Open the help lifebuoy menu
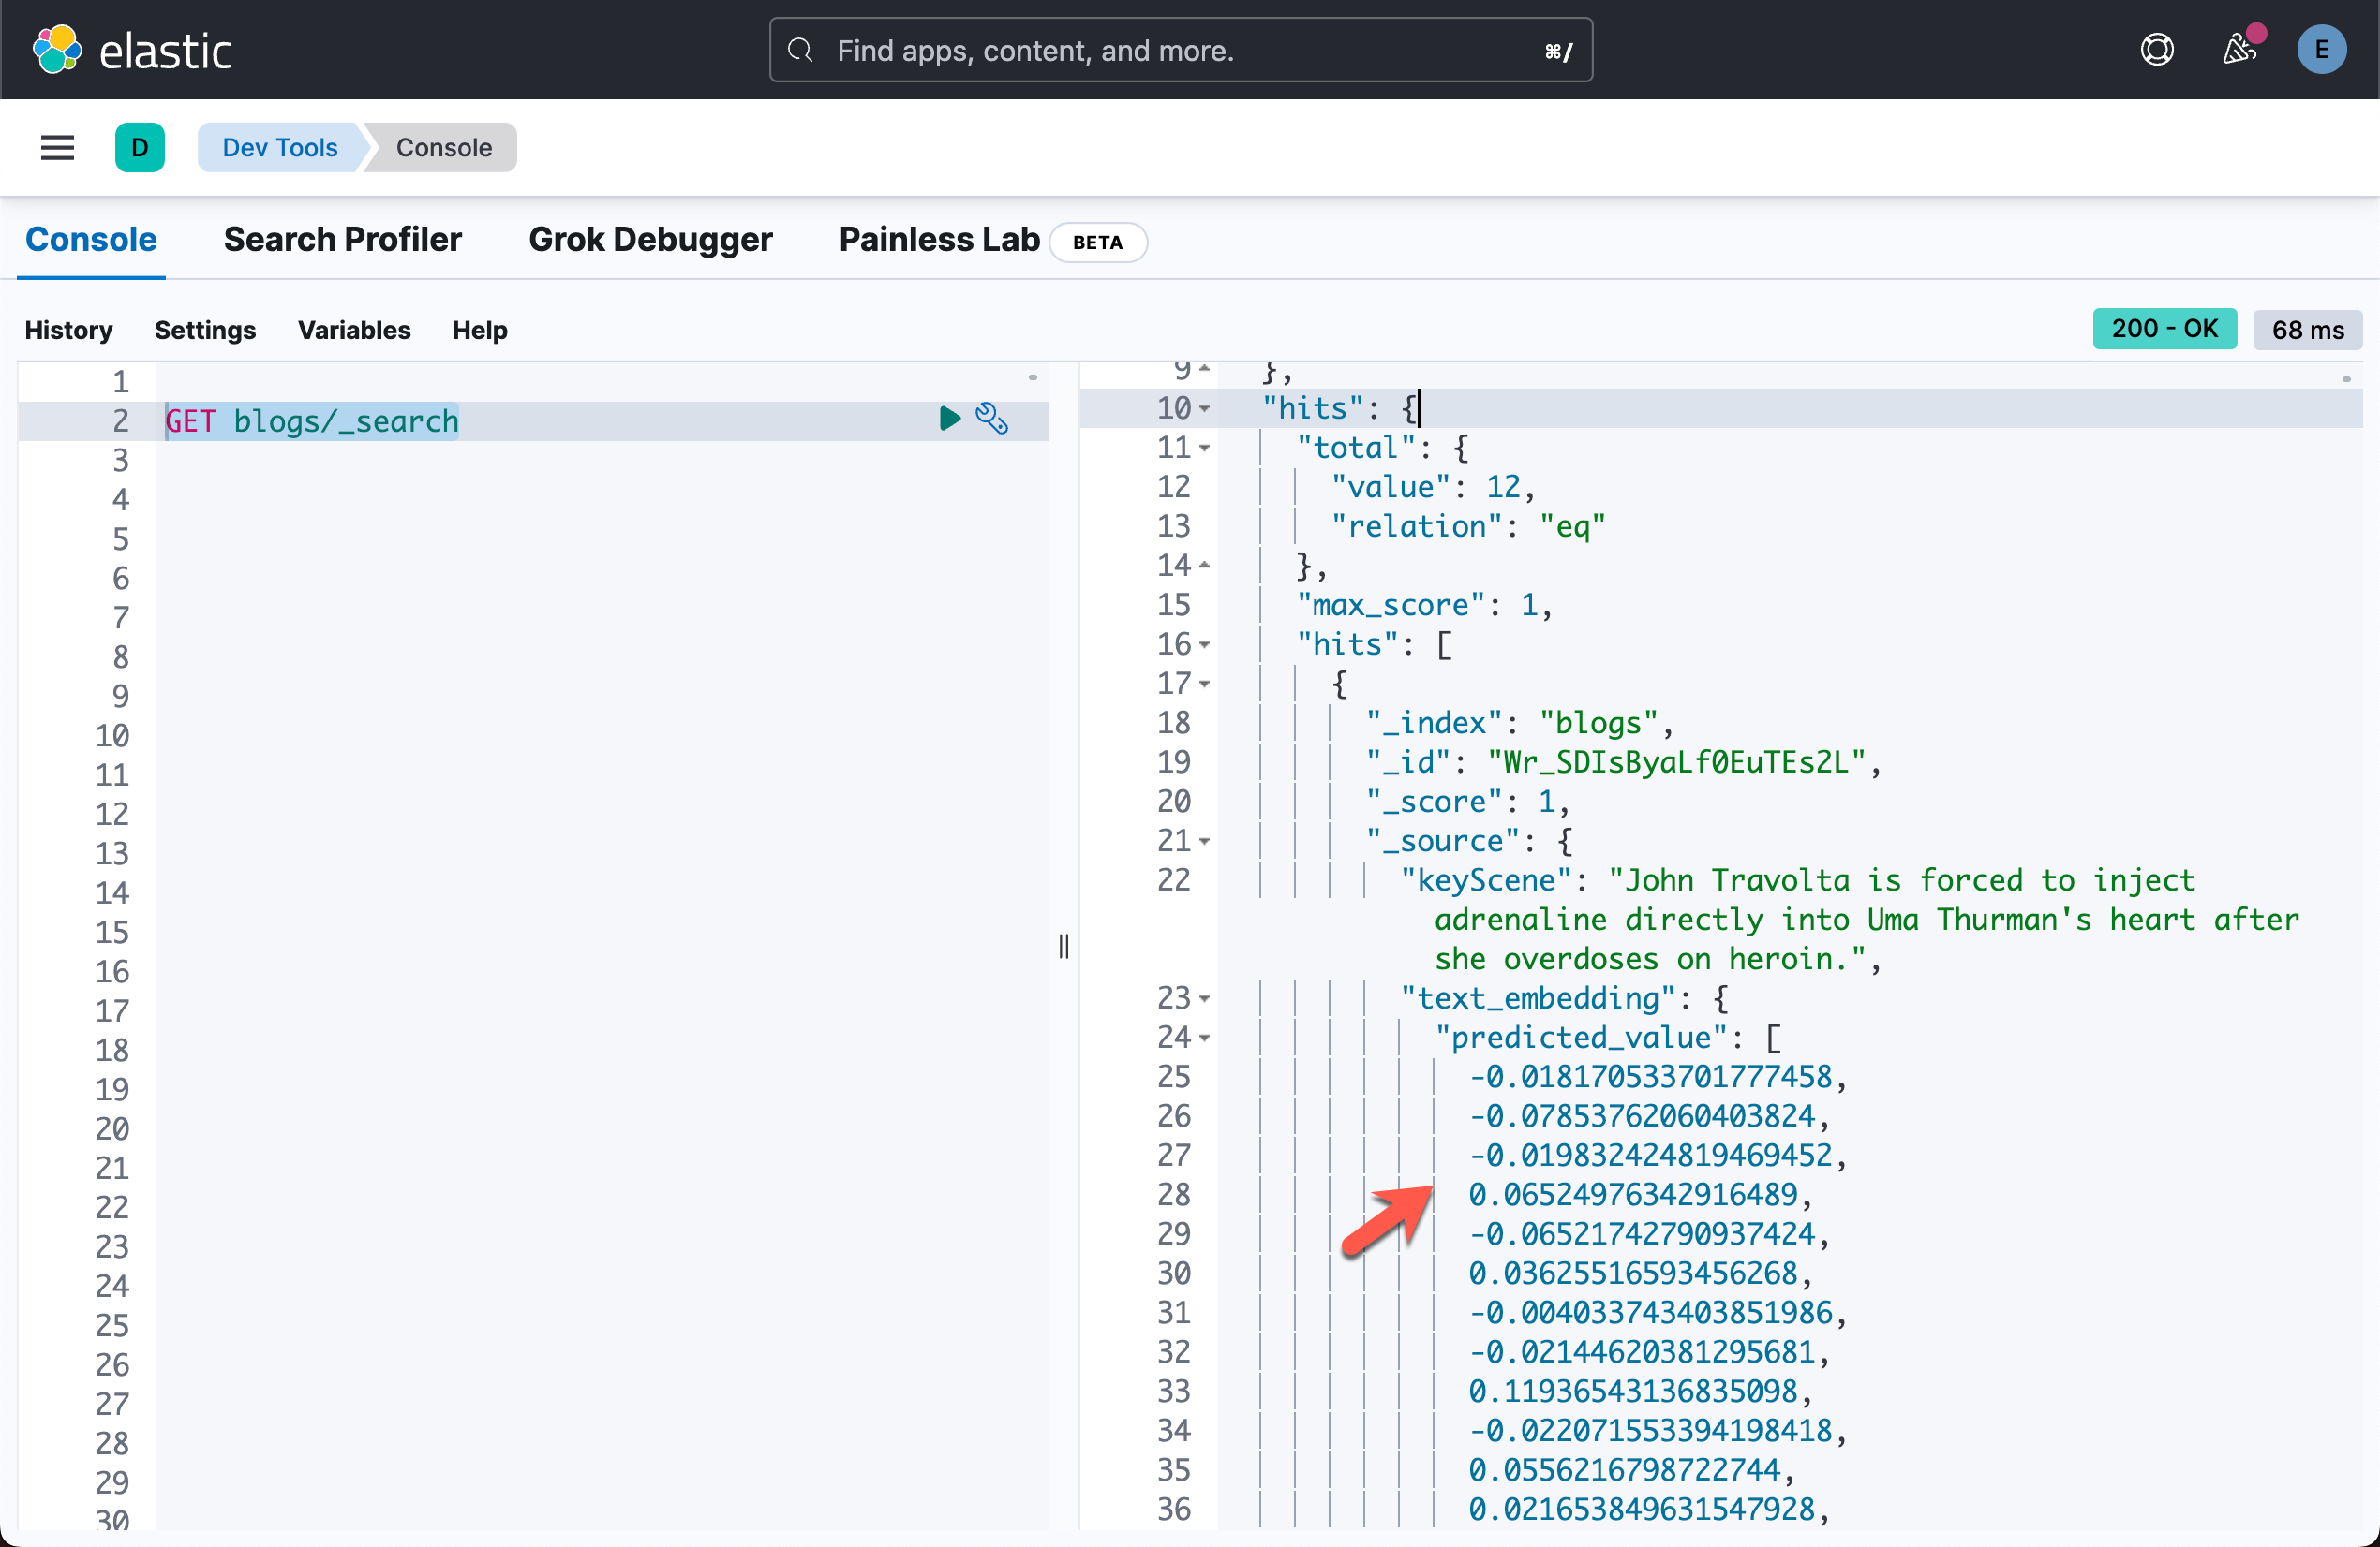Screen dimensions: 2380x1547 (2157, 50)
